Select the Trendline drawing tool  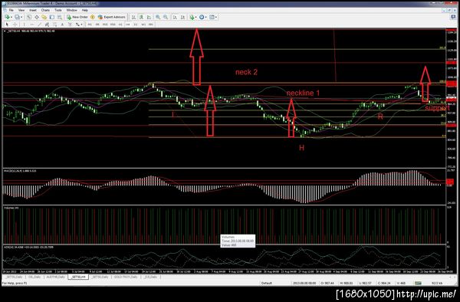click(x=40, y=25)
